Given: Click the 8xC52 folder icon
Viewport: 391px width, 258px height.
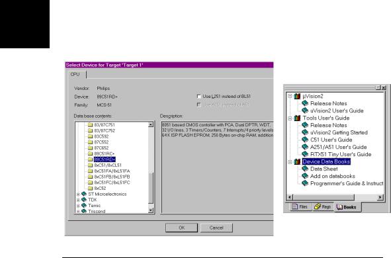Looking at the screenshot, I should [90, 188].
